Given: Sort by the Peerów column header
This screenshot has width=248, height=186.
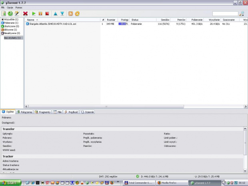Looking at the screenshot, I should 178,20.
